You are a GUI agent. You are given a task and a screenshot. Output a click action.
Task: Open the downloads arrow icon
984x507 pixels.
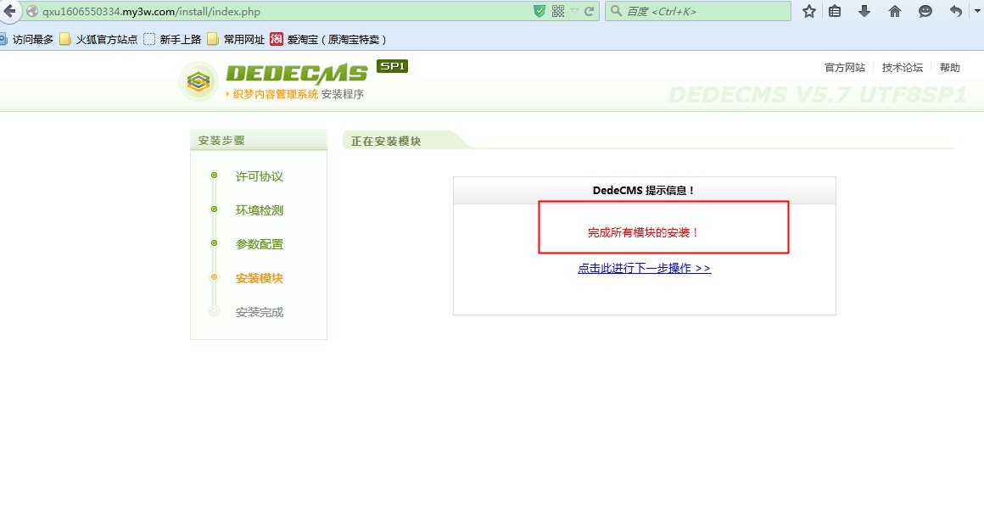pos(864,11)
